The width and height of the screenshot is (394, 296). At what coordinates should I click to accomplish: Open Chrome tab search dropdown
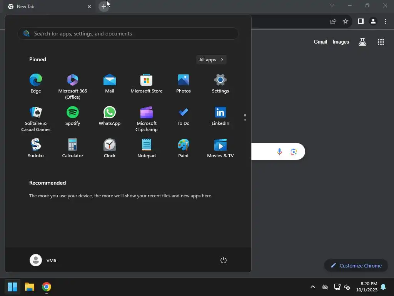coord(332,5)
